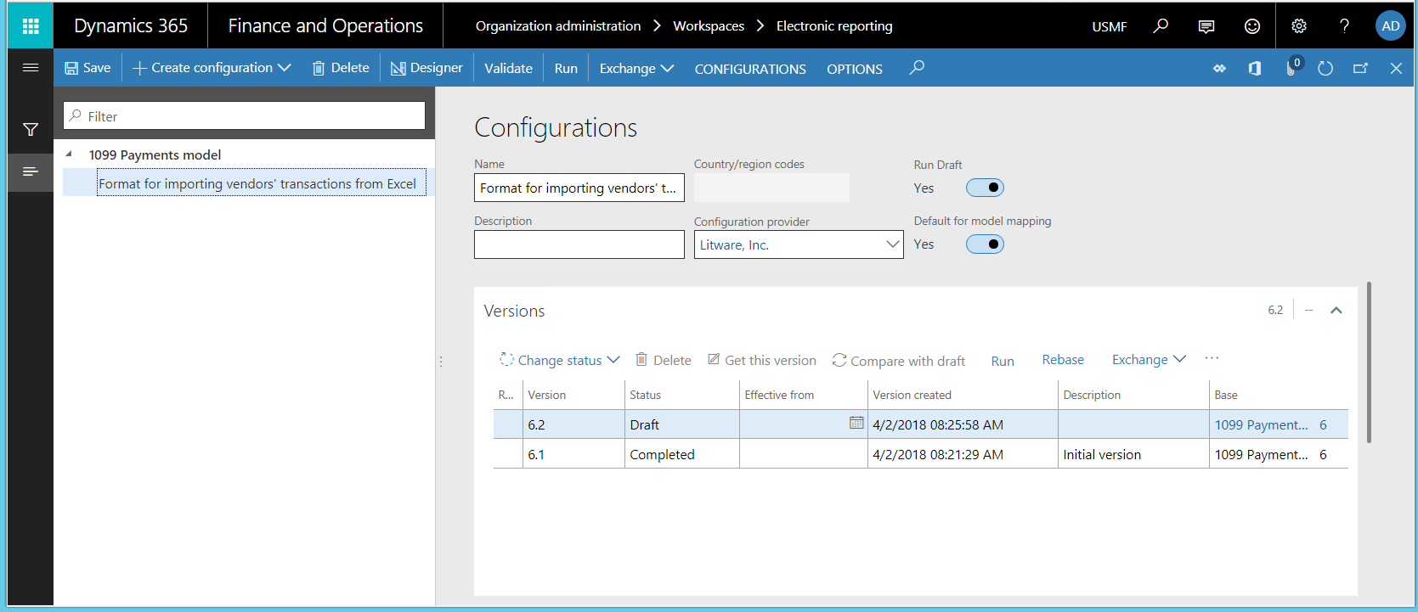Viewport: 1418px width, 612px height.
Task: Click Rebase in Versions toolbar
Action: pos(1063,360)
